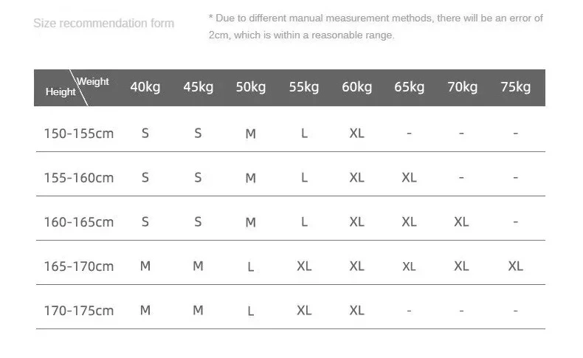Click the measurement error disclaimer note
This screenshot has width=583, height=358.
[376, 27]
